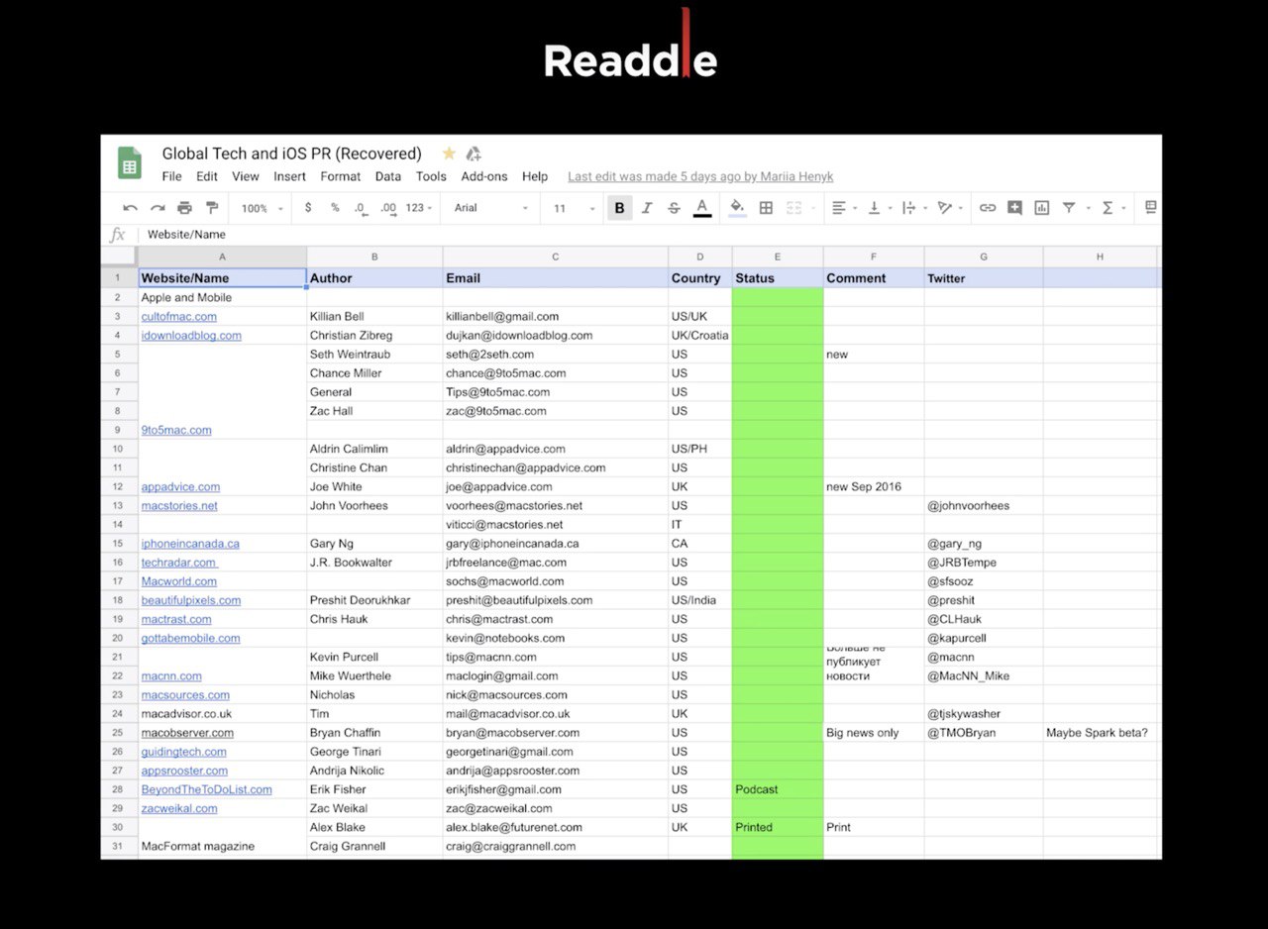Click the functions sigma icon
Screen dimensions: 1268x929
tap(1108, 208)
